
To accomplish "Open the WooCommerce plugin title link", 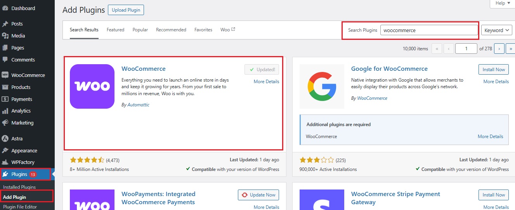I will pyautogui.click(x=144, y=69).
